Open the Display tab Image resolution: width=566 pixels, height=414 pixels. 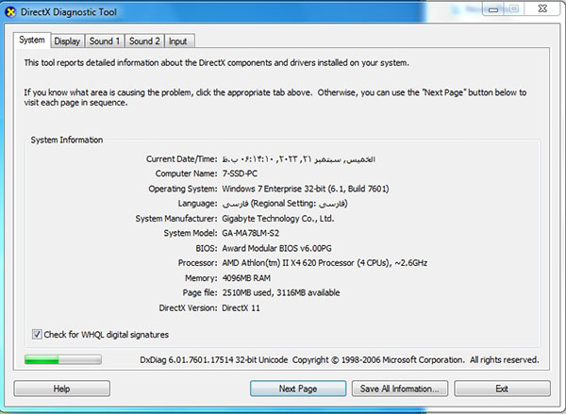tap(67, 41)
